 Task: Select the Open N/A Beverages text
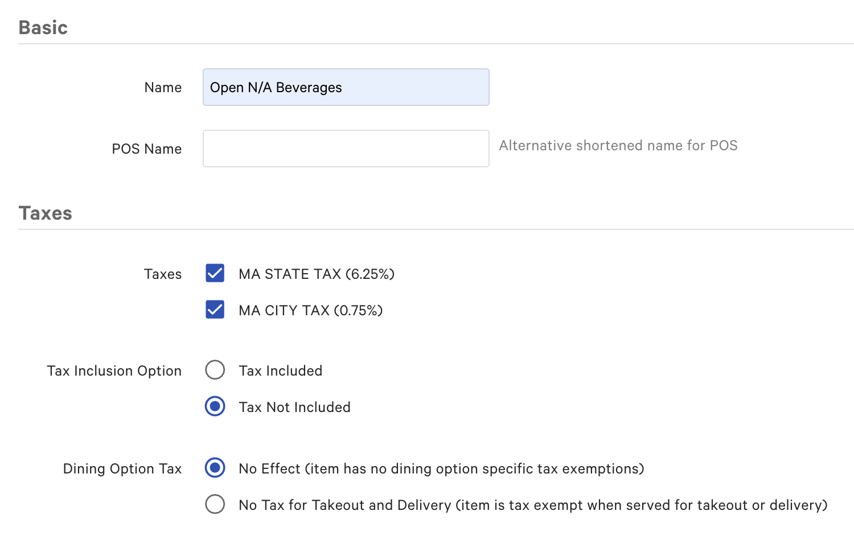(x=276, y=87)
